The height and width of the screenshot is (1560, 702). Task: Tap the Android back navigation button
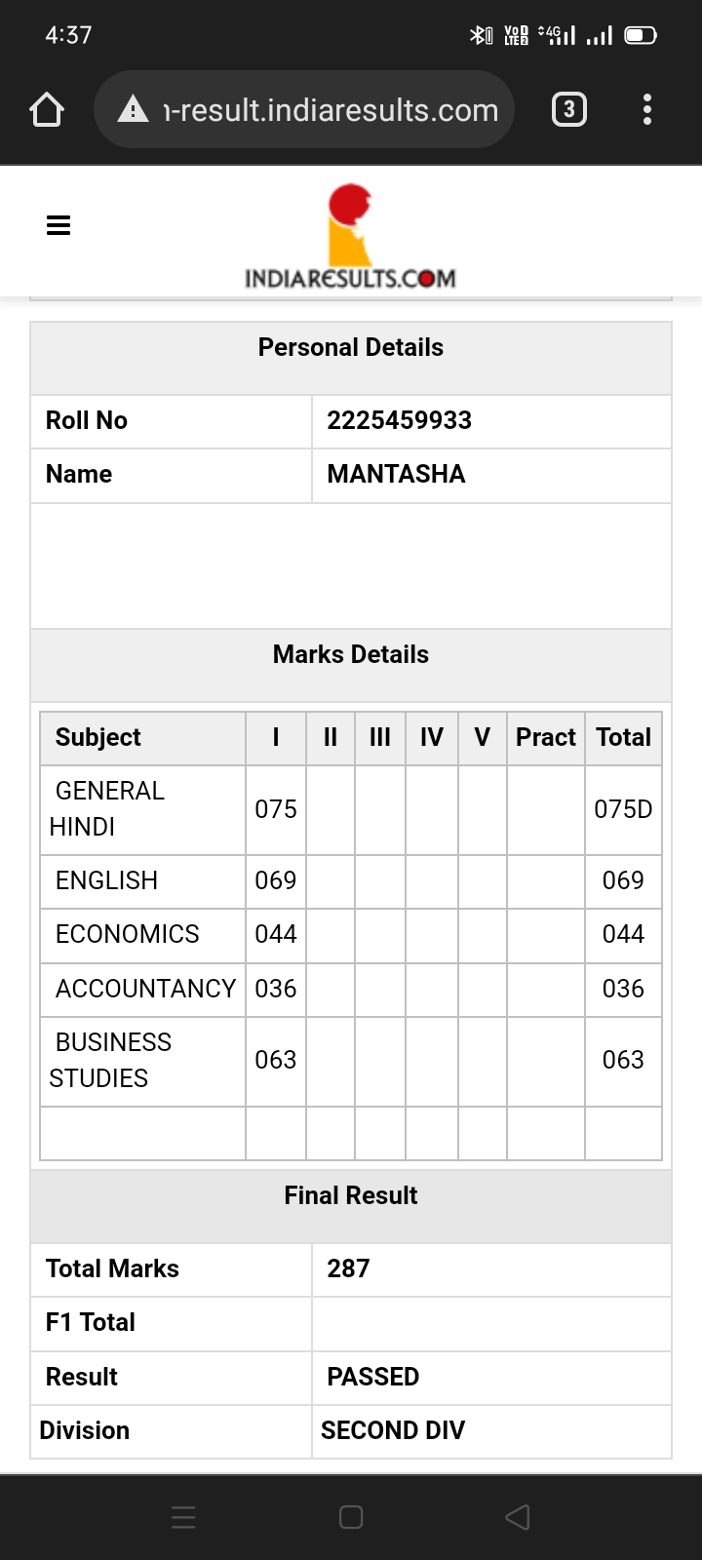pos(518,1516)
